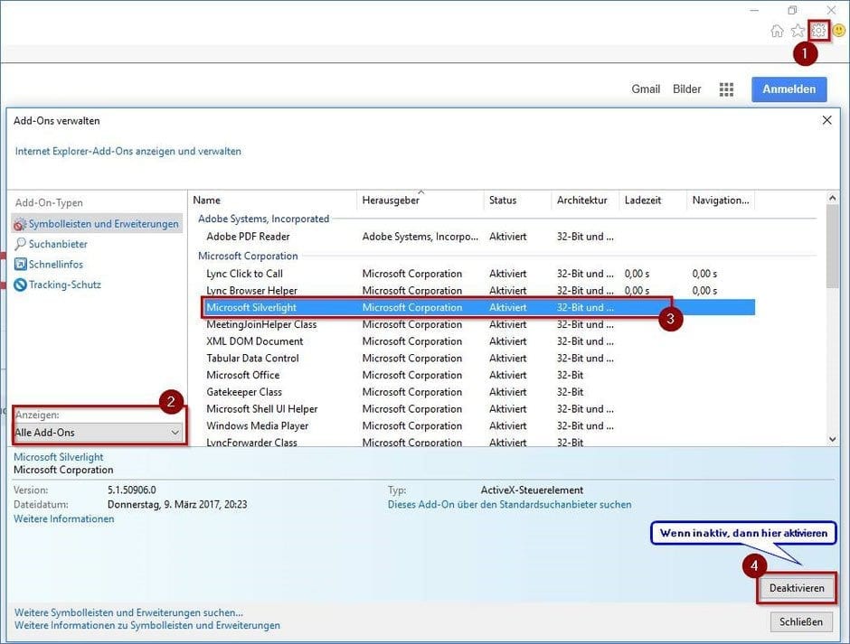Sort list by Ladezeit column header
The width and height of the screenshot is (850, 644).
click(653, 201)
